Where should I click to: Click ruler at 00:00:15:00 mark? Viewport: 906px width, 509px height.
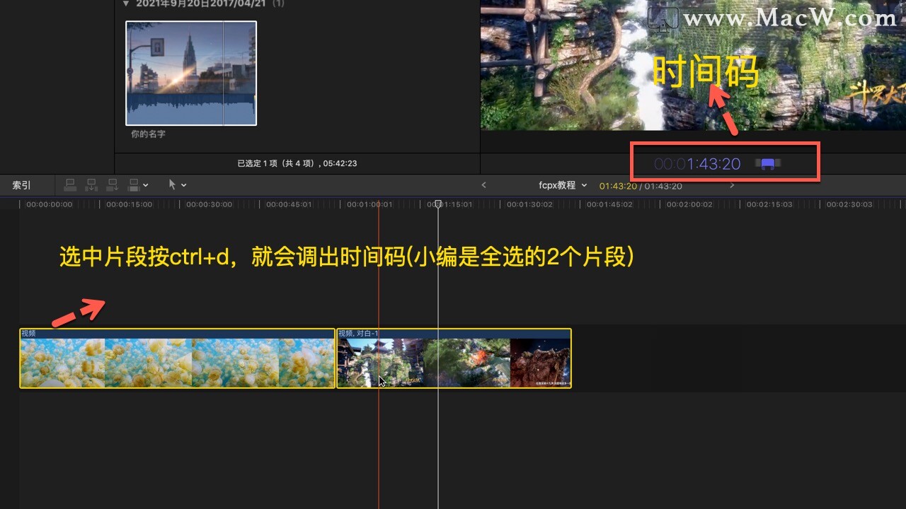point(130,204)
